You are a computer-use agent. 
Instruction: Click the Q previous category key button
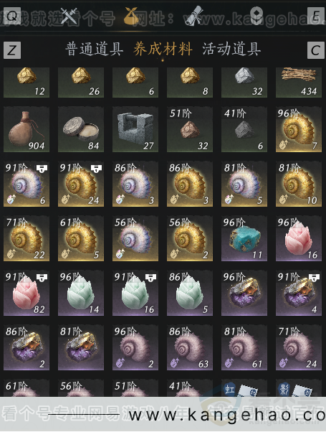point(12,16)
